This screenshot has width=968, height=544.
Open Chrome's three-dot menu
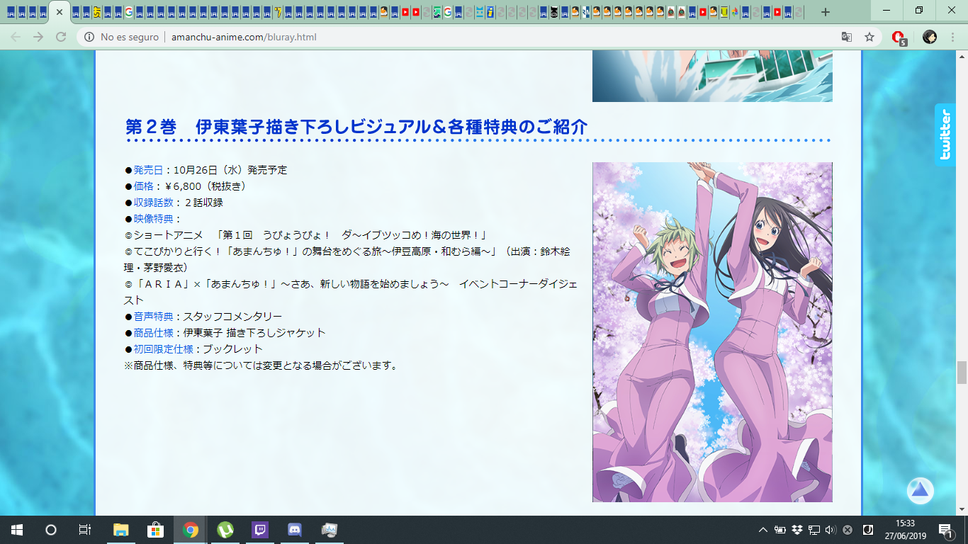pyautogui.click(x=953, y=37)
